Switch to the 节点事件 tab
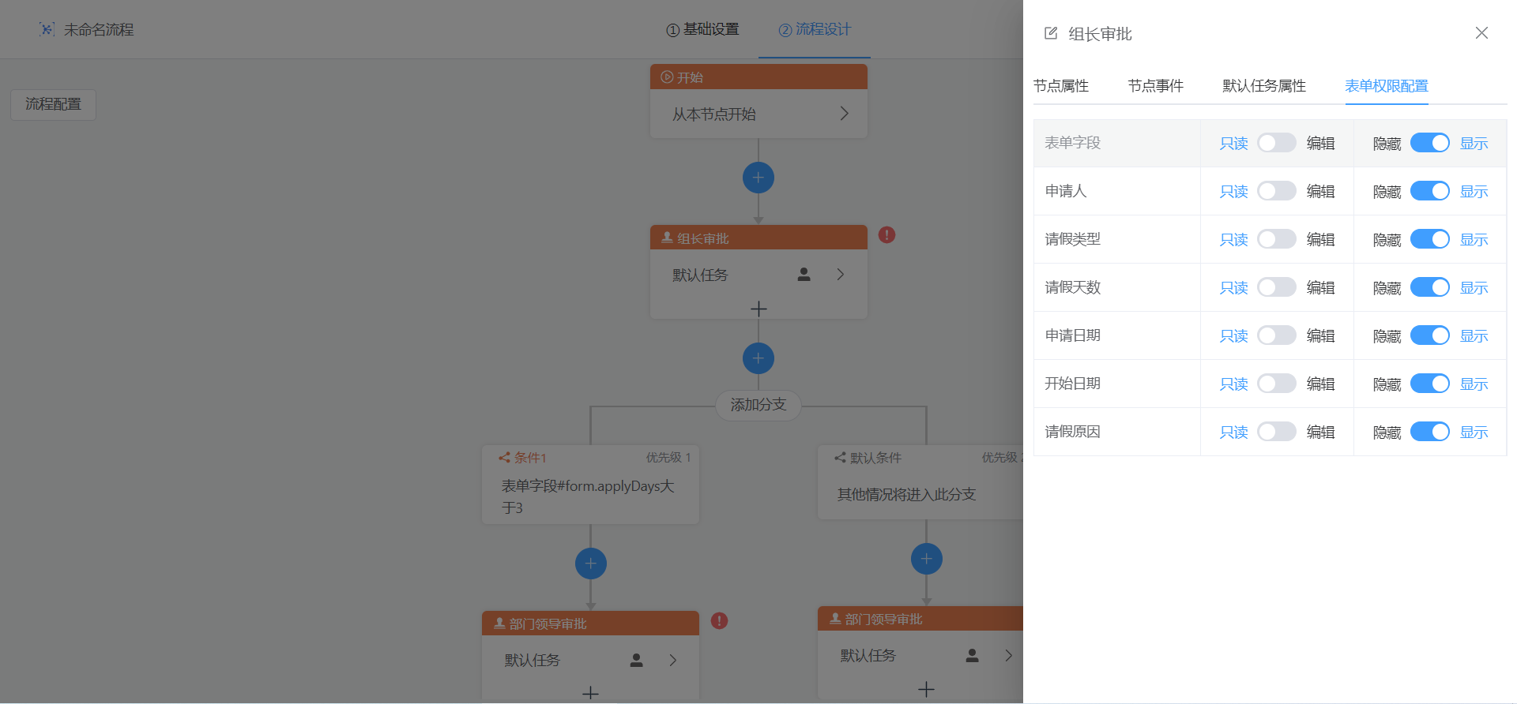 coord(1155,86)
